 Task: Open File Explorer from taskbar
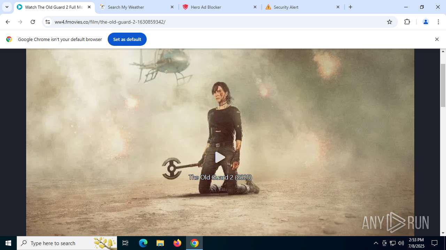(160, 243)
